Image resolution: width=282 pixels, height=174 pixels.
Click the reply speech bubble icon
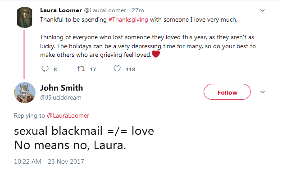coord(45,69)
